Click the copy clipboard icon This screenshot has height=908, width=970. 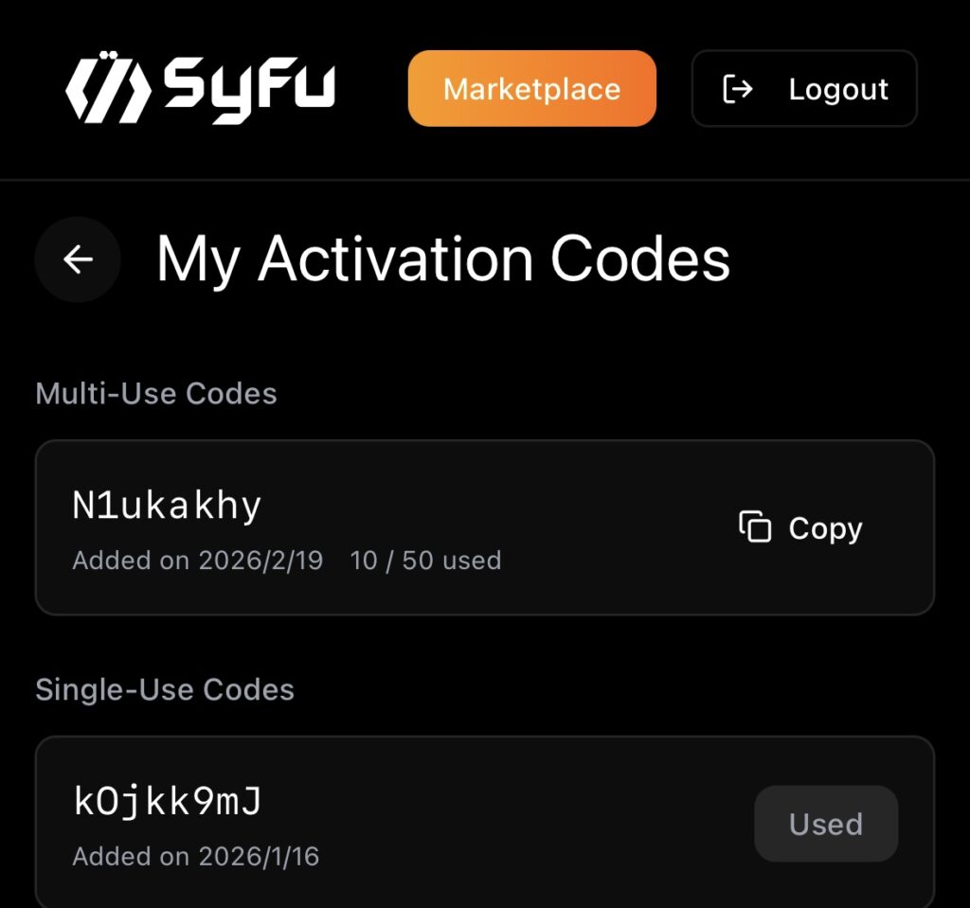(755, 527)
